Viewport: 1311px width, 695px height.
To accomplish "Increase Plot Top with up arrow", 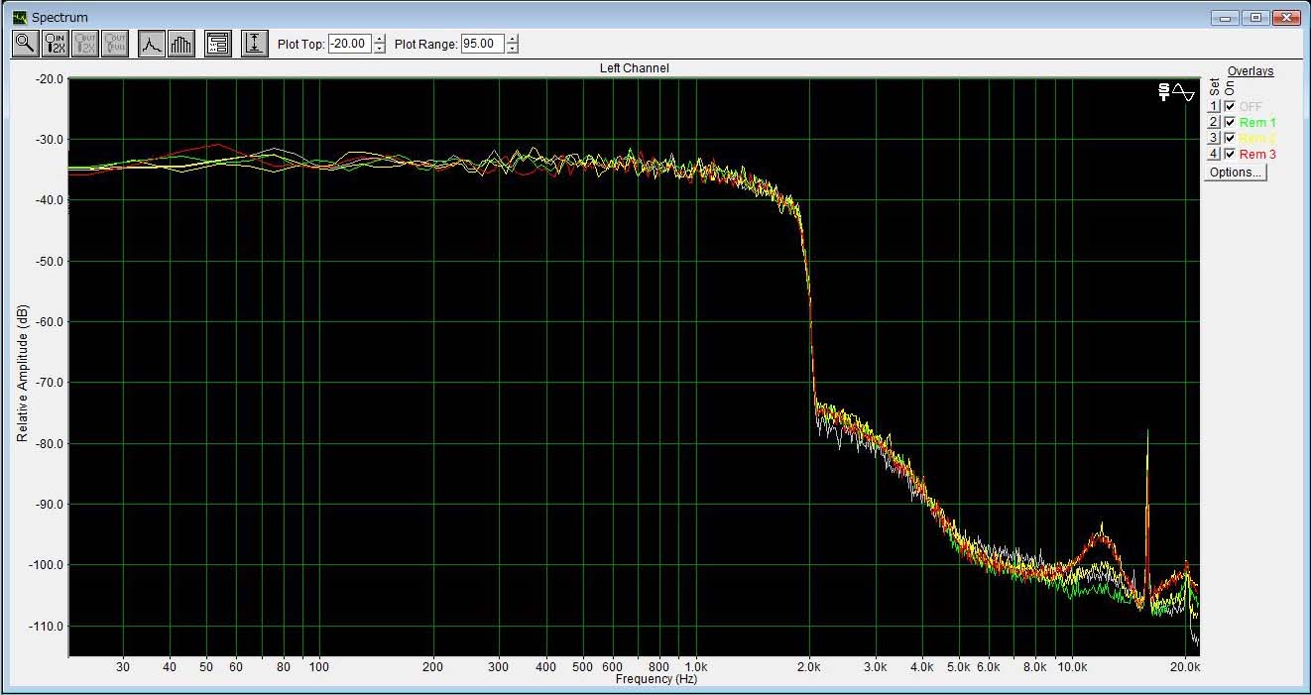I will pos(379,40).
